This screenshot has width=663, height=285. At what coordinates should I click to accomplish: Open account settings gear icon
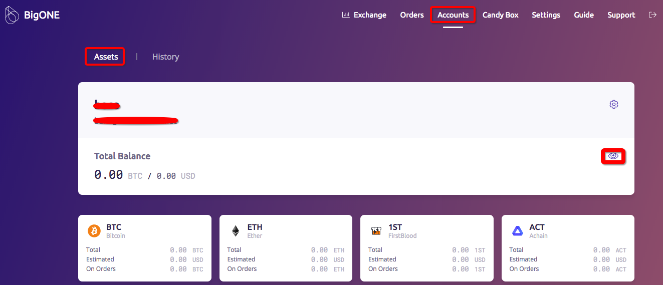tap(613, 104)
